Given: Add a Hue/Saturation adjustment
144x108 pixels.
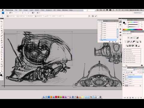Looking at the screenshot, I should (x=128, y=42).
